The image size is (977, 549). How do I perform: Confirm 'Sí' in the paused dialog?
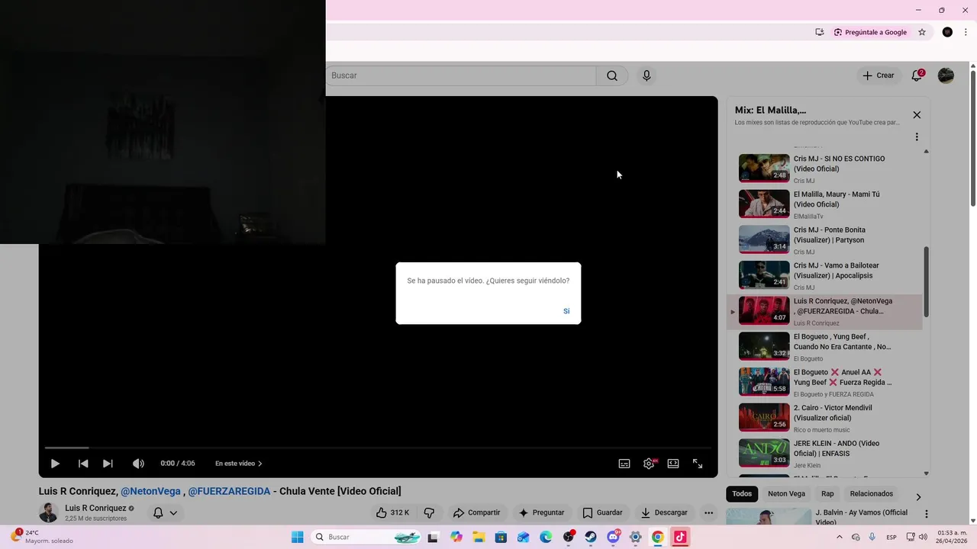point(566,311)
